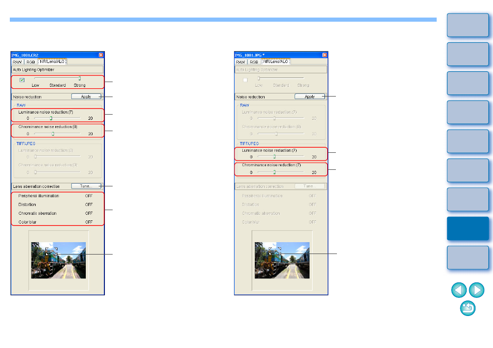Go to previous page with left arrow
This screenshot has height=348, width=493.
(x=459, y=290)
